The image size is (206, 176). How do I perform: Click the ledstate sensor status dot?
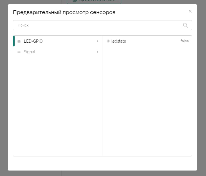pyautogui.click(x=108, y=41)
